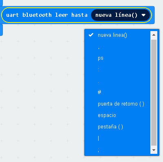Click the dropdown list scroll-up arrow
Screen dimensions: 163x162
pos(154,35)
